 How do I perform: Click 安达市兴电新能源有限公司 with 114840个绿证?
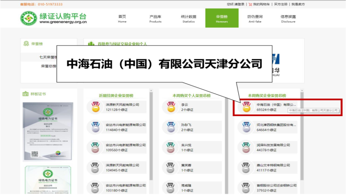pos(126,125)
